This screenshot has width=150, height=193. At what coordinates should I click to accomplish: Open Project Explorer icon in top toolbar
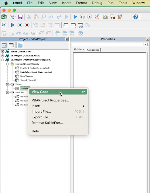pyautogui.click(x=105, y=17)
